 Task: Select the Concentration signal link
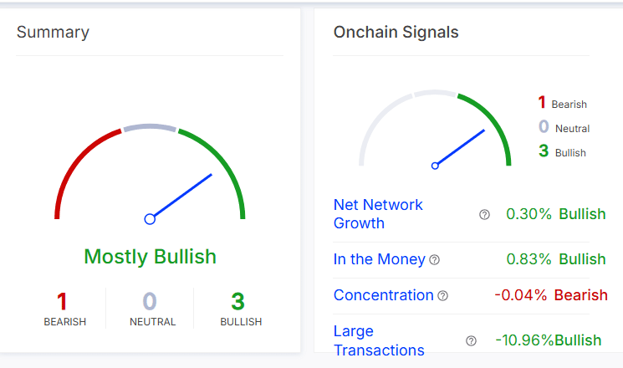pyautogui.click(x=383, y=295)
